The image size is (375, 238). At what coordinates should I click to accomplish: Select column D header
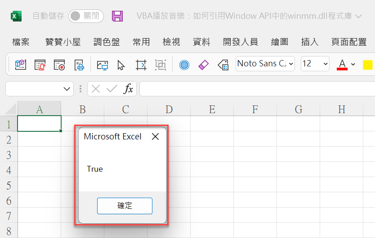click(x=169, y=108)
